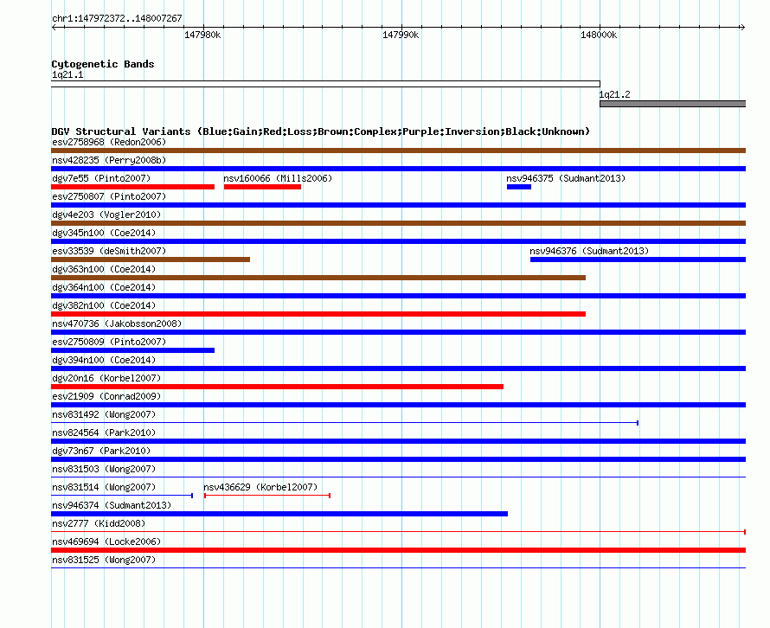Click the dgv20n16 (Korbel2007) red bar
770x628 pixels.
point(277,387)
